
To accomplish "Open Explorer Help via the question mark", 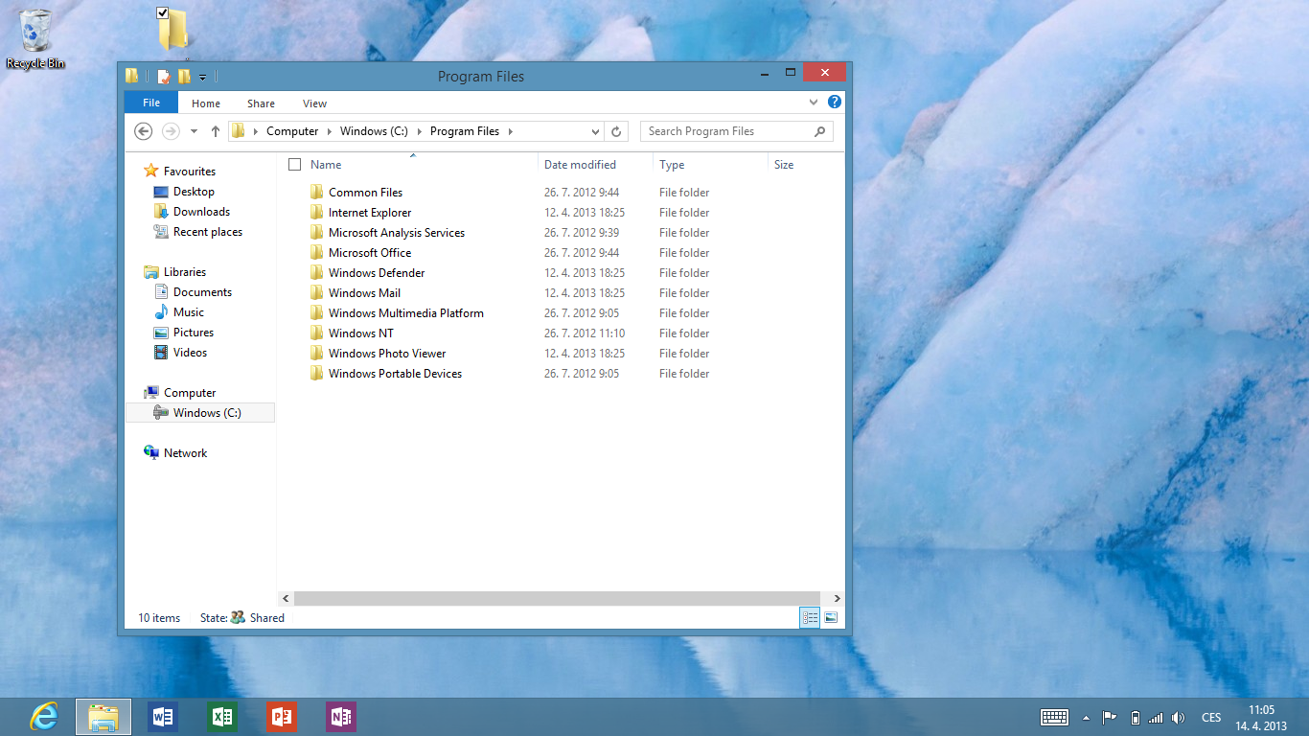I will (x=835, y=103).
